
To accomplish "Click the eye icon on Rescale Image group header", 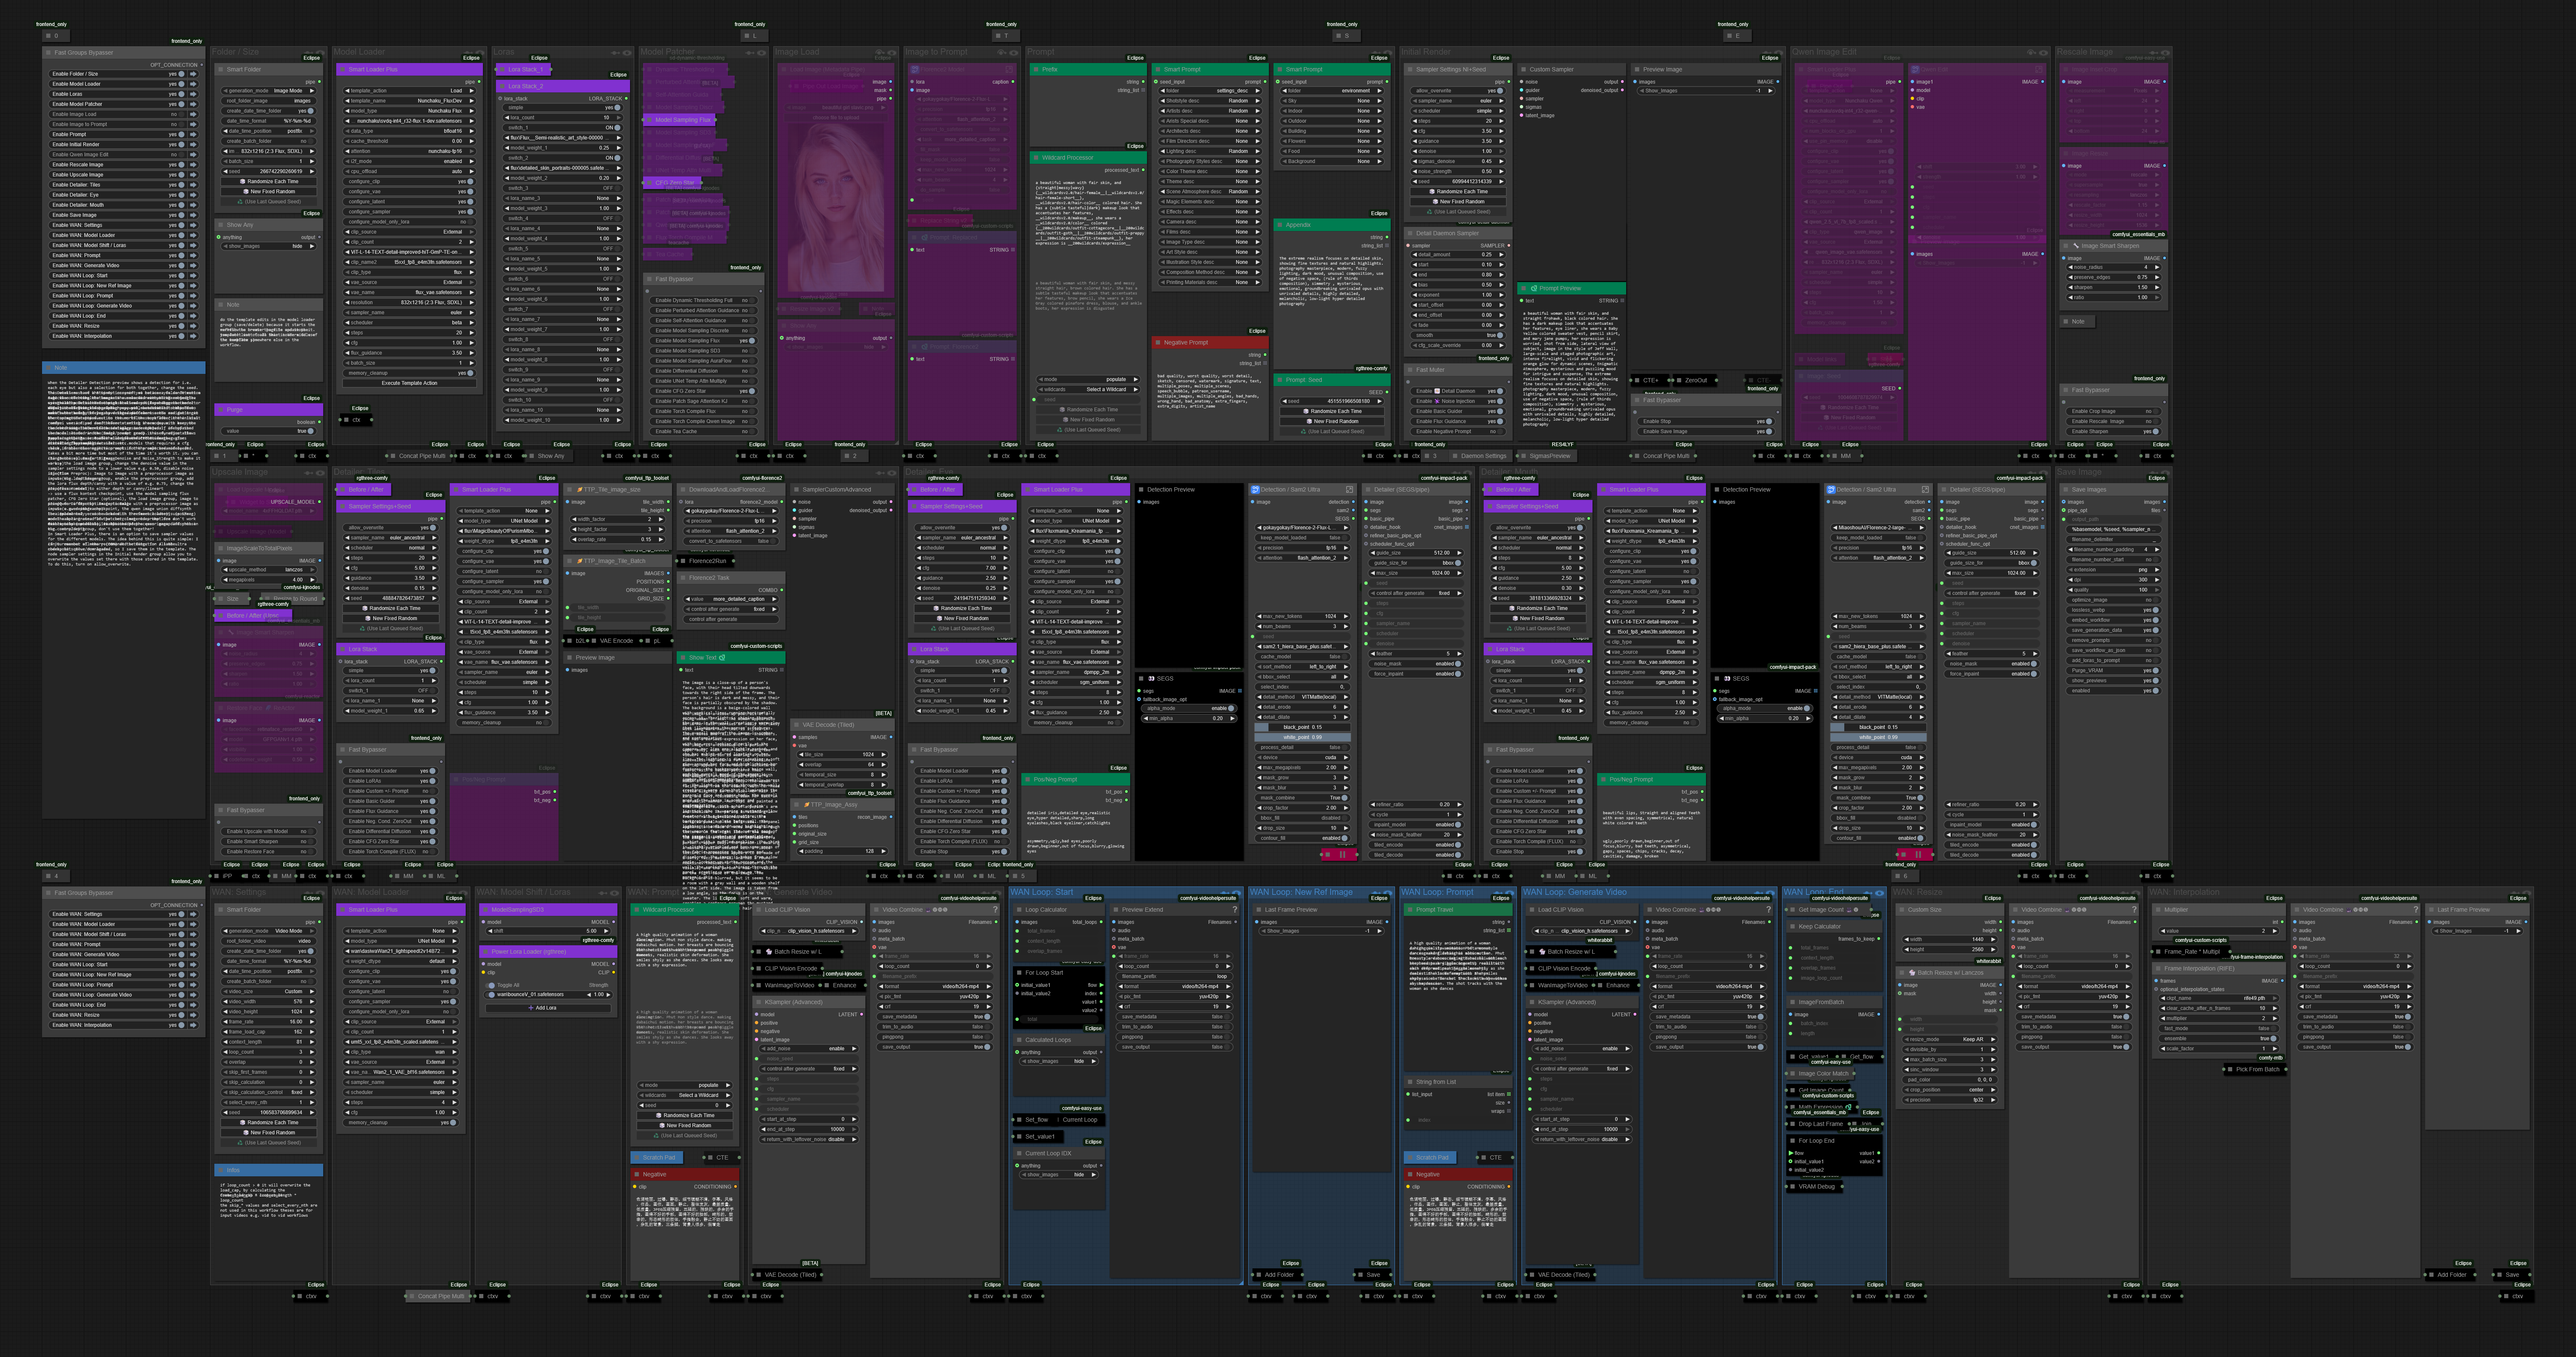I will click(x=2165, y=53).
